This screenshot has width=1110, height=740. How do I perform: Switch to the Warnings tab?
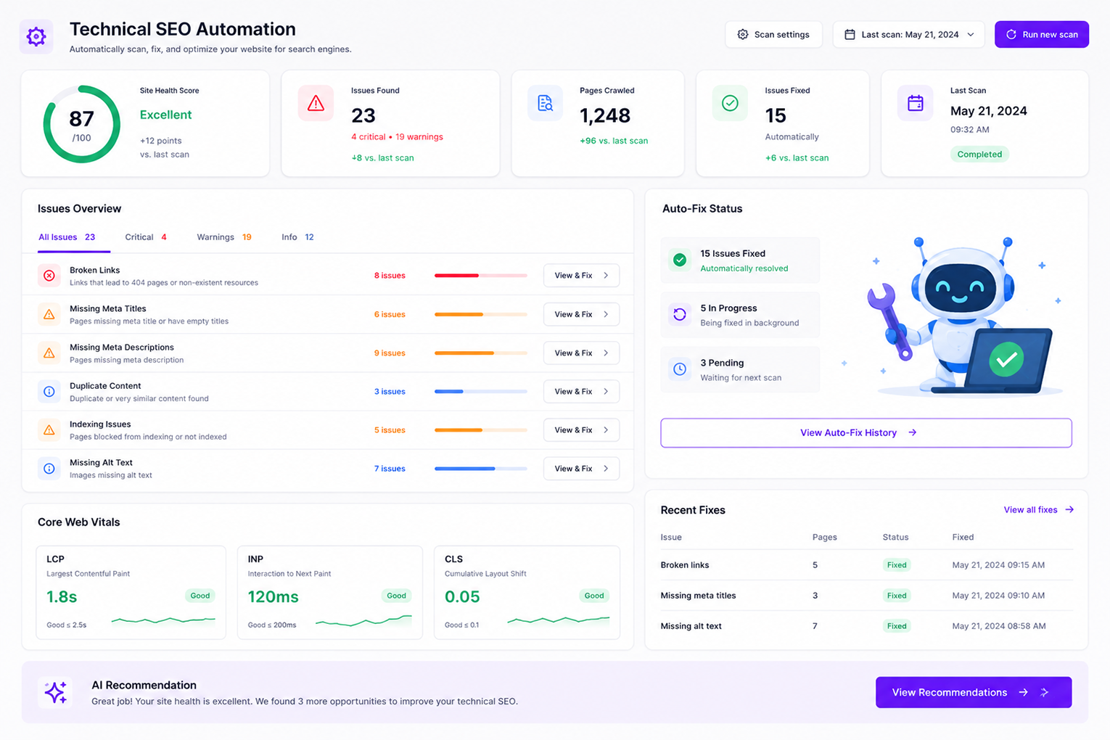224,237
